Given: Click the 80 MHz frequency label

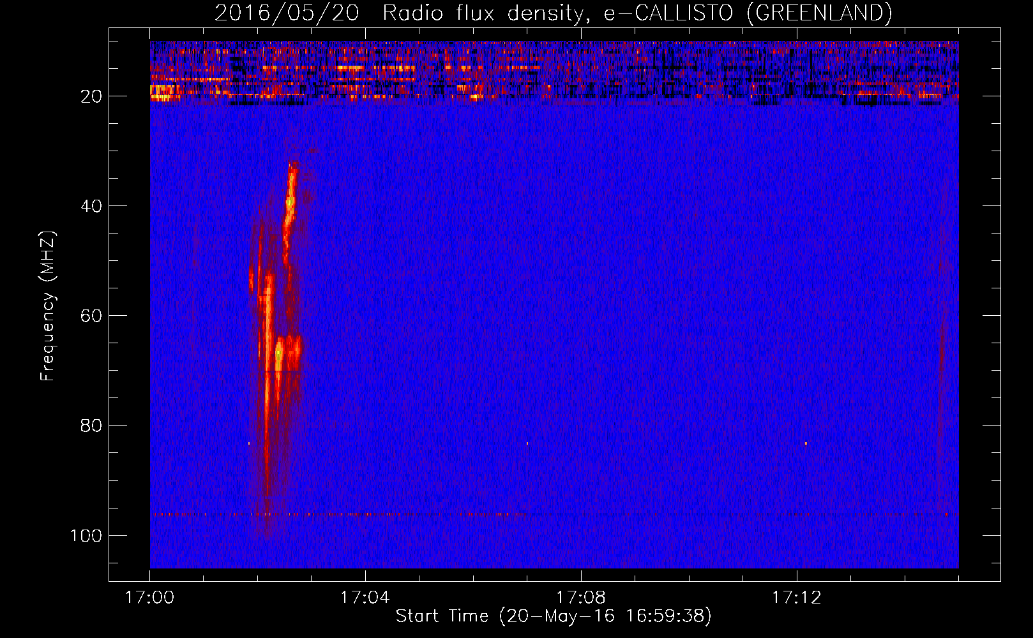Looking at the screenshot, I should (x=91, y=426).
